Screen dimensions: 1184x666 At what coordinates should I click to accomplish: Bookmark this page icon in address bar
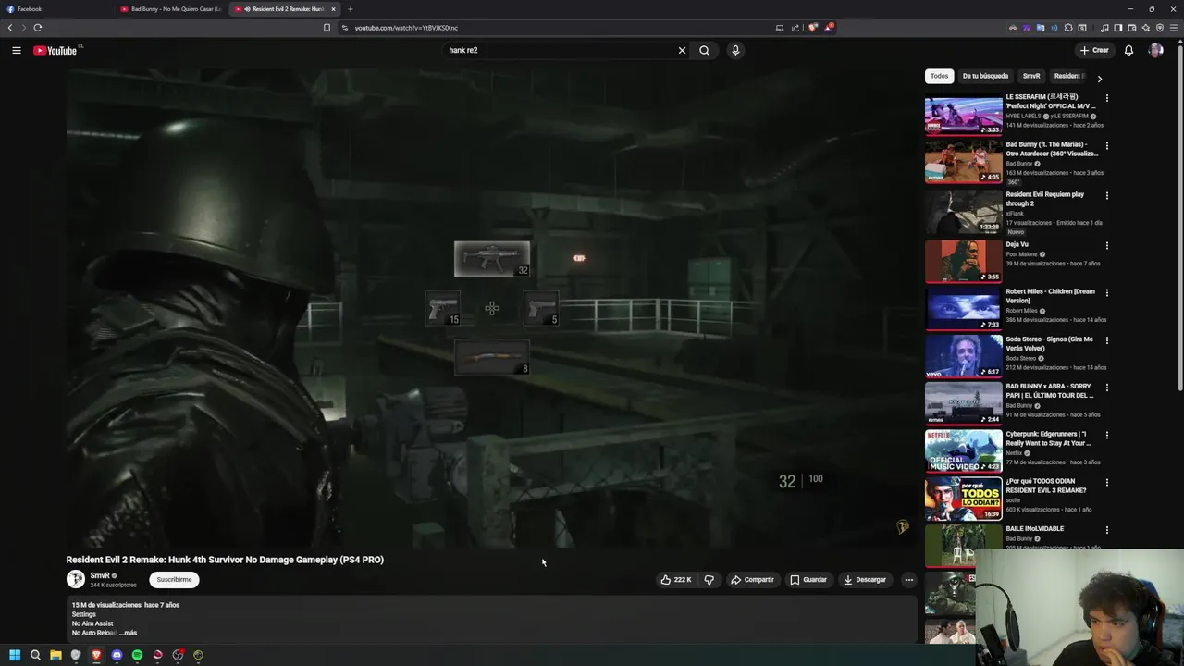[327, 28]
